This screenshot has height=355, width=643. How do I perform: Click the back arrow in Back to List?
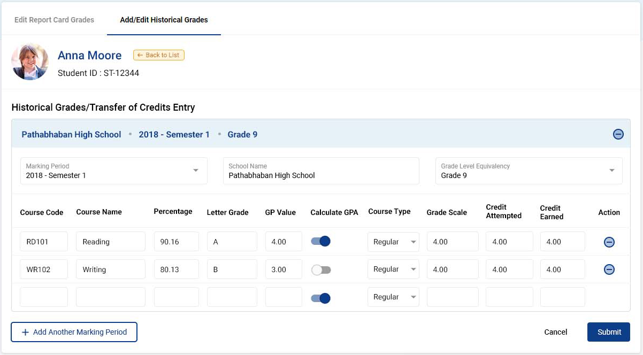[140, 55]
